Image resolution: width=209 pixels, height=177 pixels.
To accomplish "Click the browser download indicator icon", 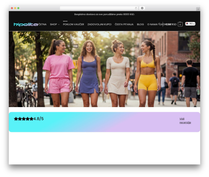I will click(x=142, y=8).
